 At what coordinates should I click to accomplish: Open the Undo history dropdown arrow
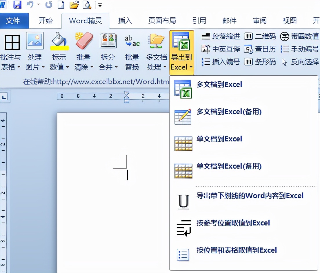38,4
